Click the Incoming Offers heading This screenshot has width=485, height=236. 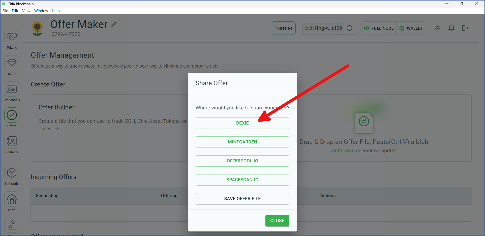pyautogui.click(x=53, y=177)
